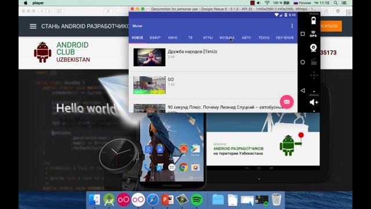Click the orange subscribe button on website
The width and height of the screenshot is (371, 209).
point(331,26)
